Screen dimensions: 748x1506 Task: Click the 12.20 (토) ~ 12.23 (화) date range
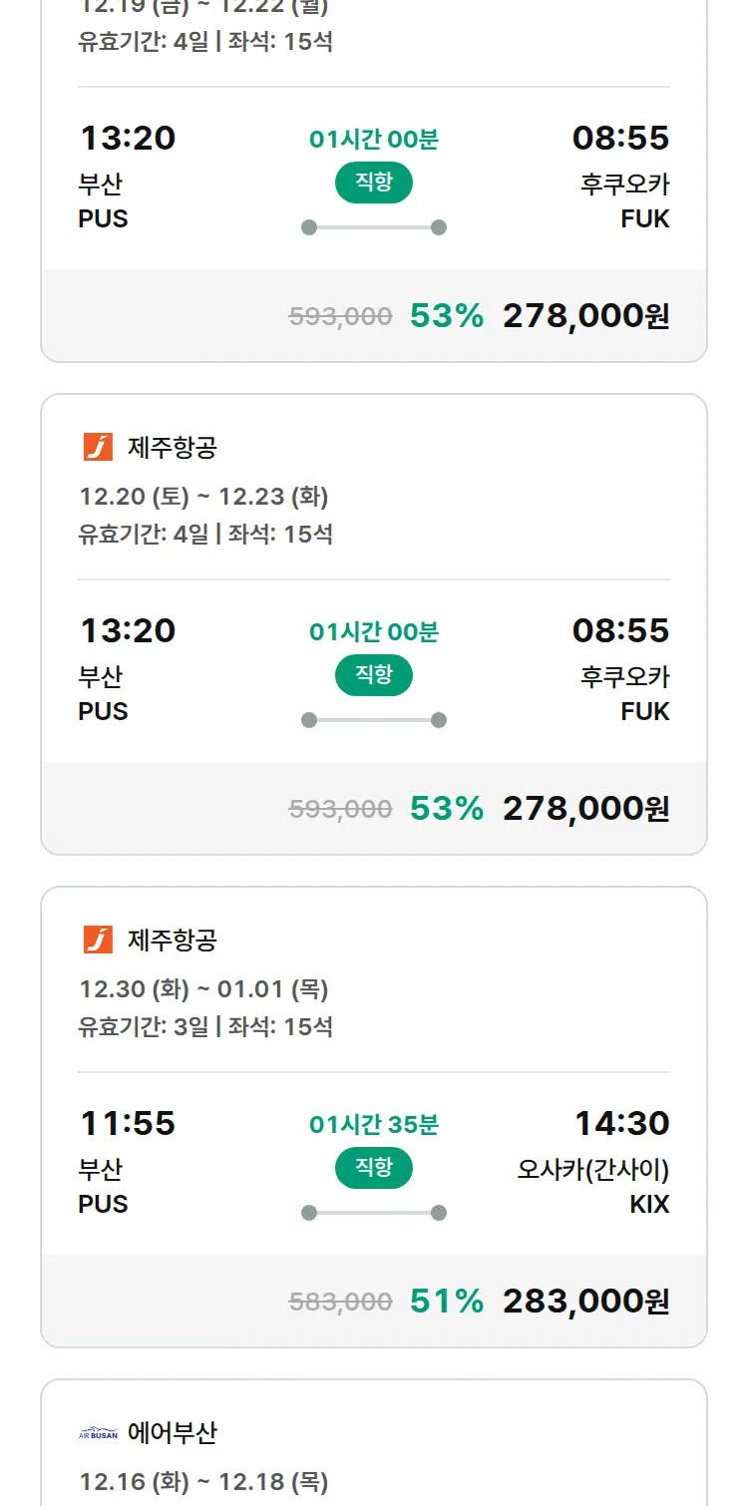click(203, 497)
